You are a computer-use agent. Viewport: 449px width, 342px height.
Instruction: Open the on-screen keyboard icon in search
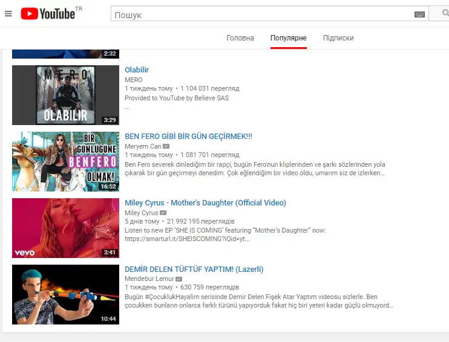pos(419,15)
